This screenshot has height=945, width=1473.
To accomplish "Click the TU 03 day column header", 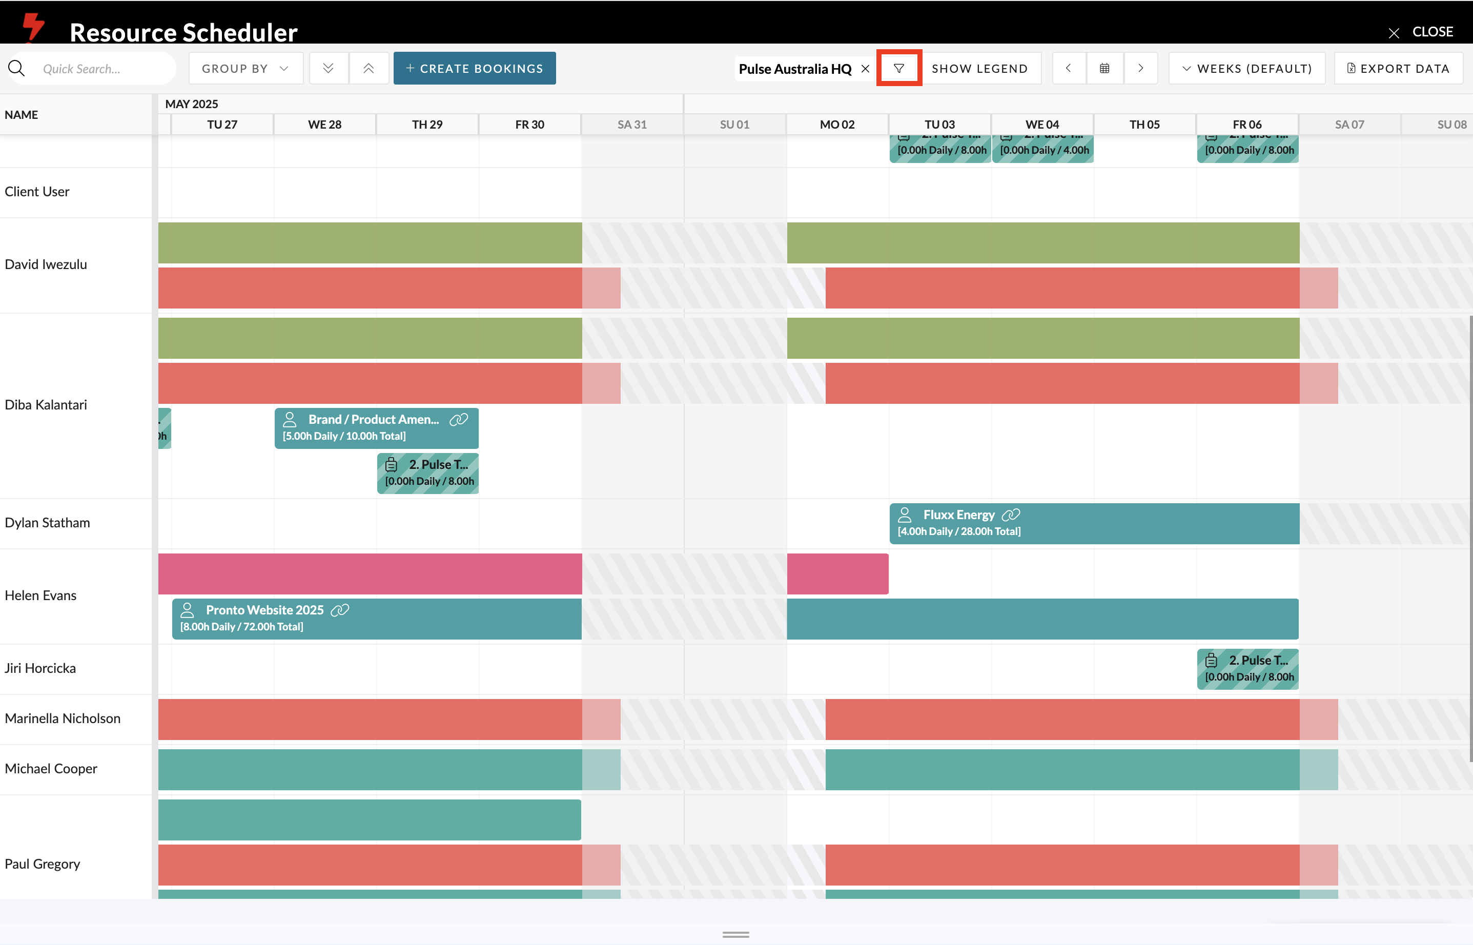I will coord(939,124).
